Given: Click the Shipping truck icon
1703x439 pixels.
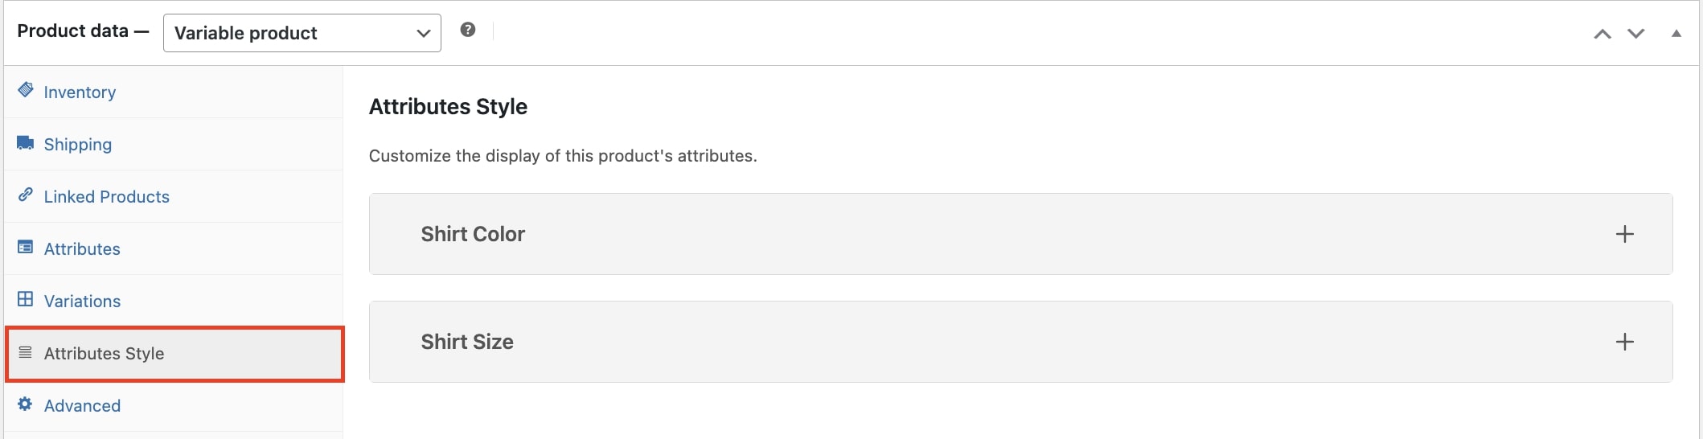Looking at the screenshot, I should (x=26, y=142).
